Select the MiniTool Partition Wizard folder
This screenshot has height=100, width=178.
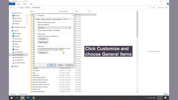click(x=40, y=80)
